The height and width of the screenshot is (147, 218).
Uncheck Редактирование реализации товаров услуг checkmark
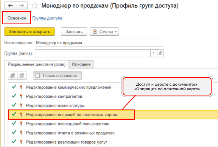click(14, 141)
